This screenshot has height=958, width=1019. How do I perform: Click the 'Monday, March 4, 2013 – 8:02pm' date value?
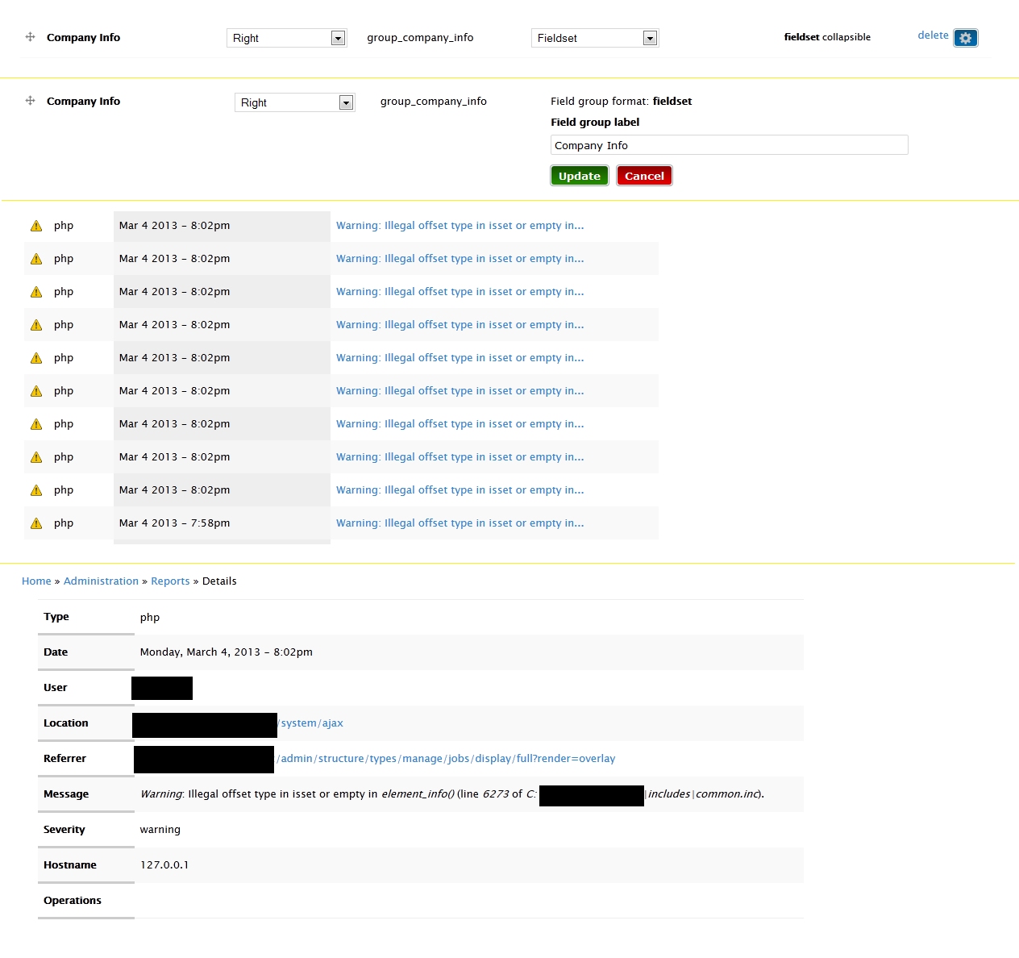[x=226, y=652]
